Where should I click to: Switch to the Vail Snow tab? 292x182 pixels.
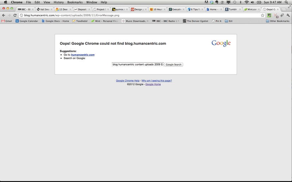tap(44, 9)
